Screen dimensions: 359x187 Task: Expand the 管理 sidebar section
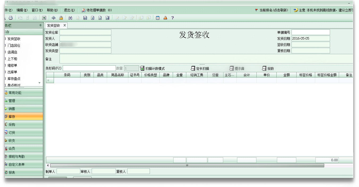tap(24, 101)
